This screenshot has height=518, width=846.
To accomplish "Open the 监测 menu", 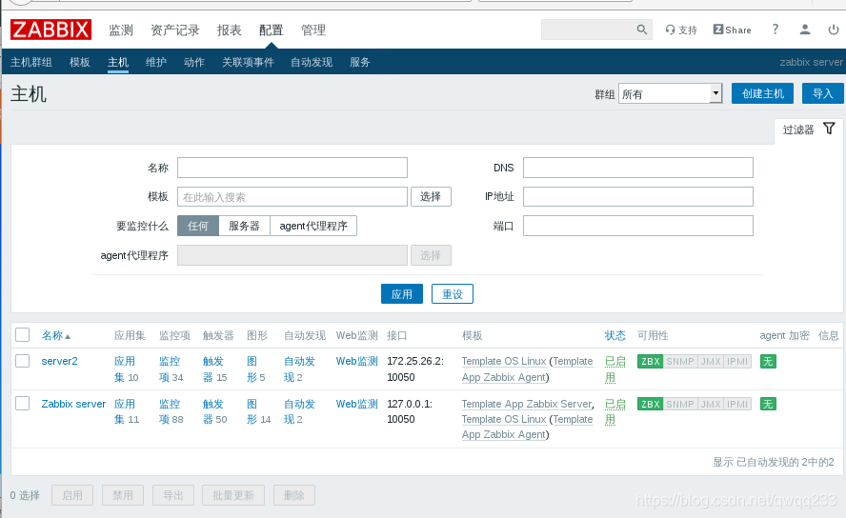I will coord(121,30).
